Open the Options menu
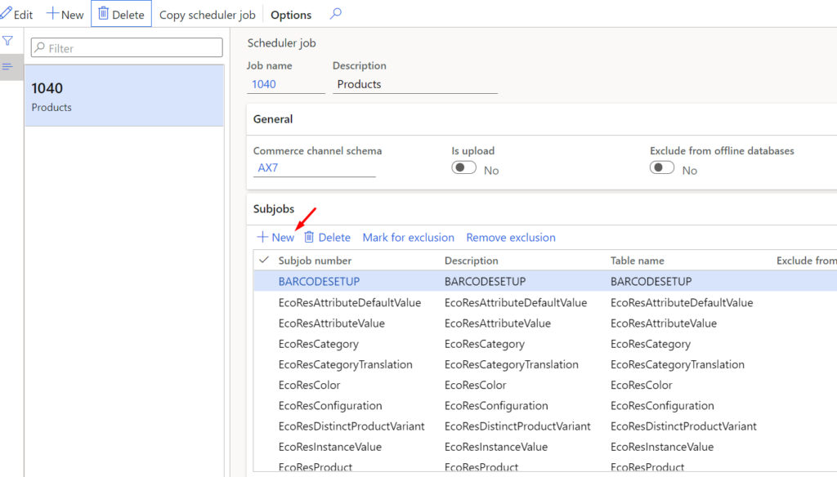837x477 pixels. (x=291, y=15)
